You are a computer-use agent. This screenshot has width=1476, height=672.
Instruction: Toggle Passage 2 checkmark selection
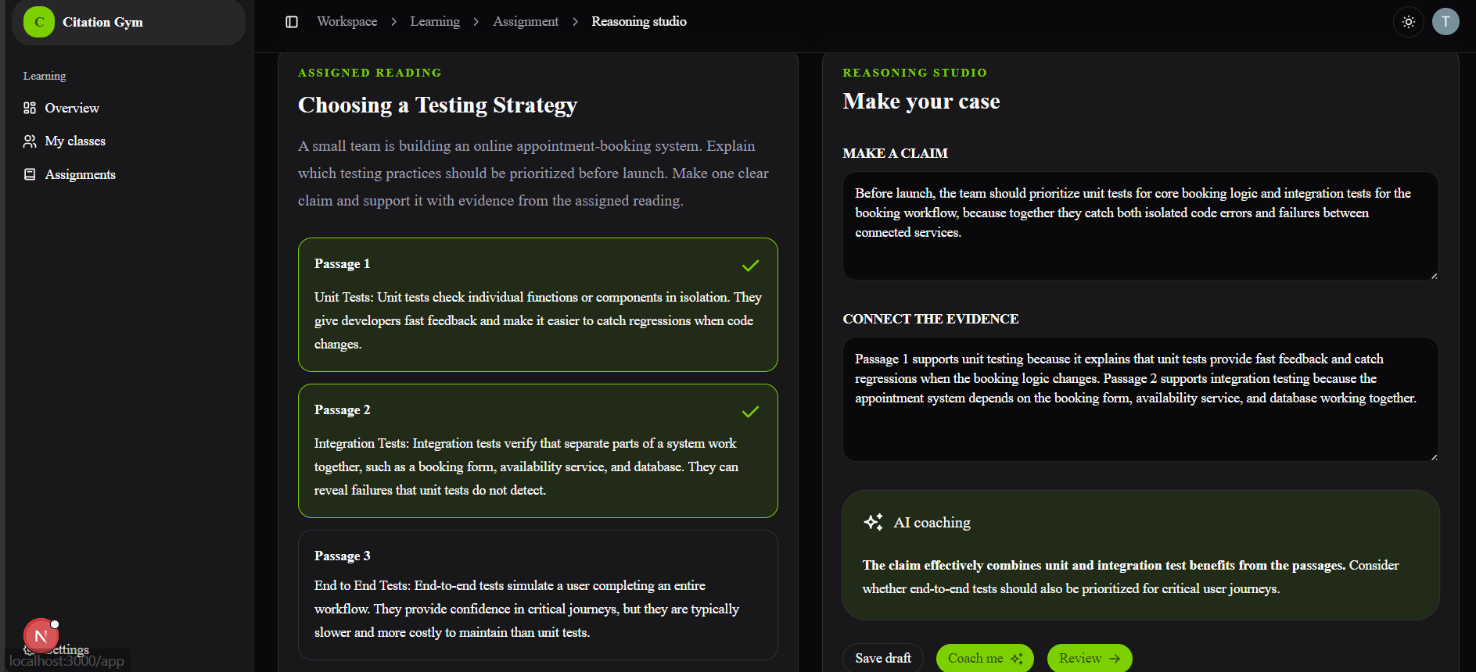[750, 412]
